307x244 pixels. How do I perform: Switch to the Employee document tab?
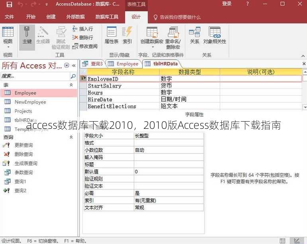click(123, 64)
